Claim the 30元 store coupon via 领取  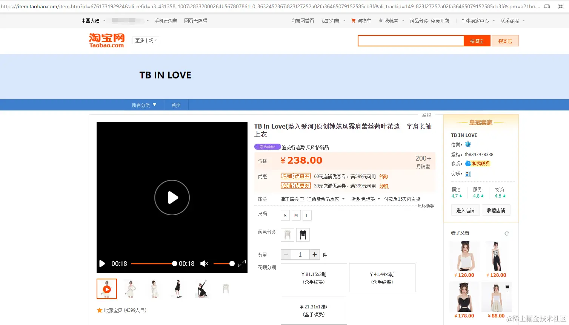[x=384, y=186]
